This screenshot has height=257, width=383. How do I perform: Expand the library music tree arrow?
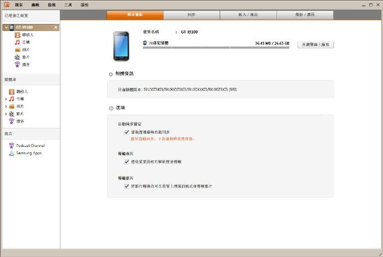(6, 99)
